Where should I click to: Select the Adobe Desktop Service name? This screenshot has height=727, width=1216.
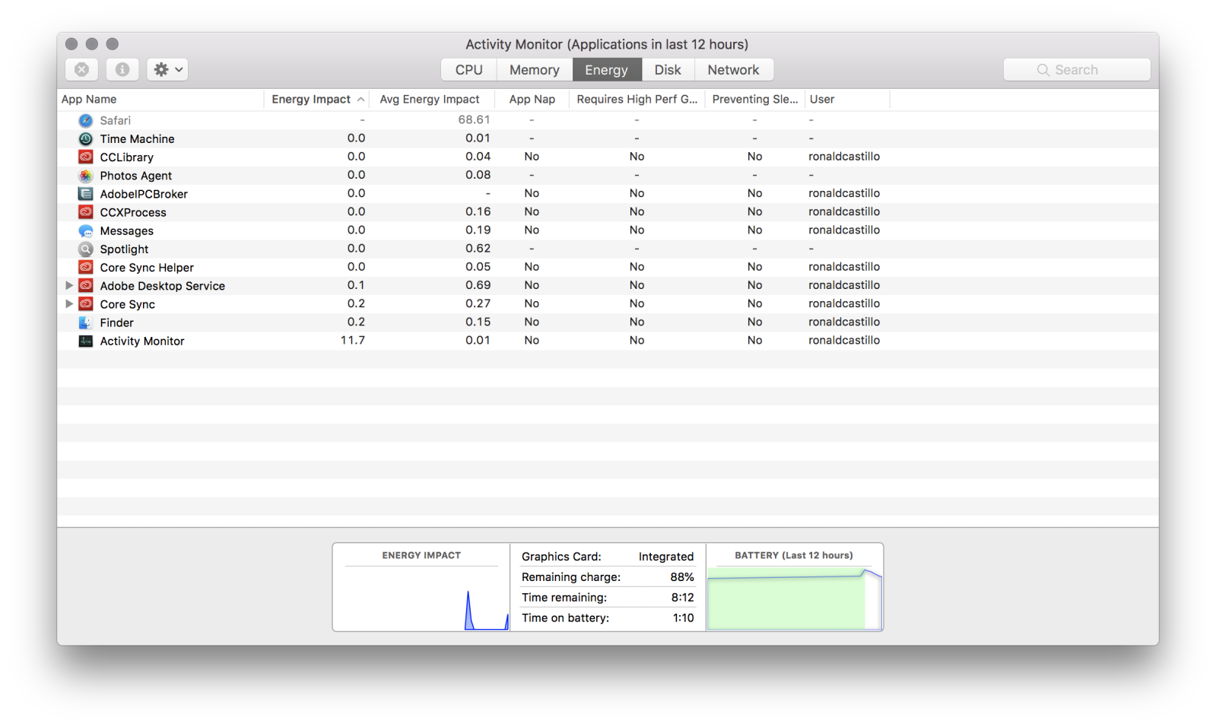[163, 286]
